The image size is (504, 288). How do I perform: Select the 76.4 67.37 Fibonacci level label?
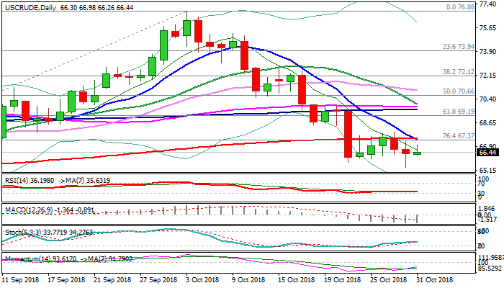459,136
